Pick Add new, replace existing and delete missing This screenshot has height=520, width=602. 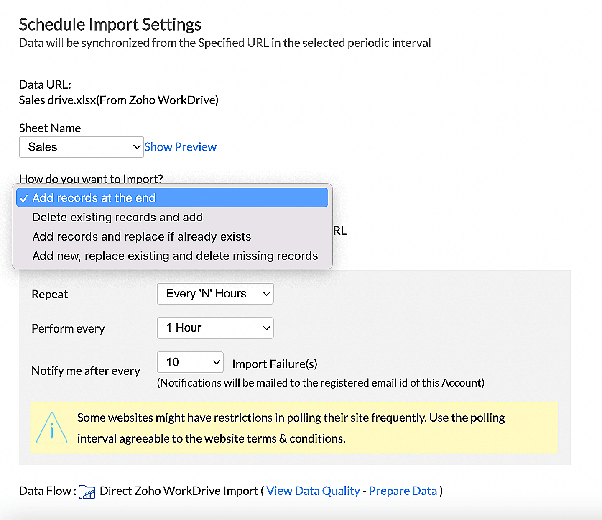coord(175,256)
